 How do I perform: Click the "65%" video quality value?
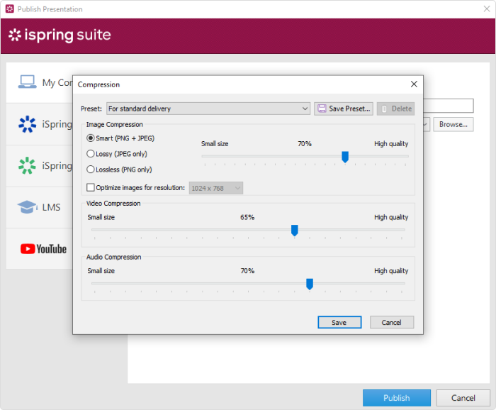click(x=247, y=217)
